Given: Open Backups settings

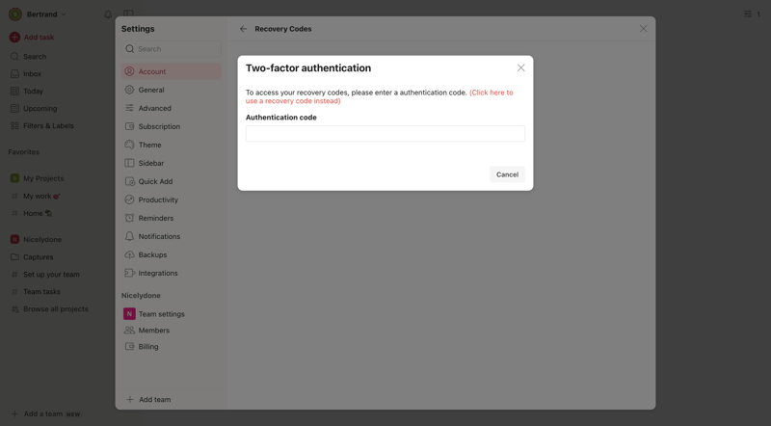Looking at the screenshot, I should pos(172,254).
